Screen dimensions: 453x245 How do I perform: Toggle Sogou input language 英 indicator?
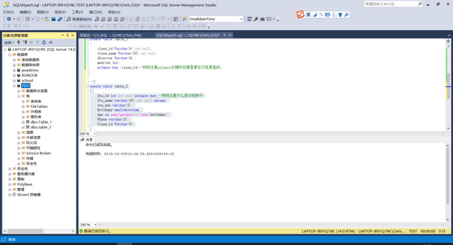(308, 15)
